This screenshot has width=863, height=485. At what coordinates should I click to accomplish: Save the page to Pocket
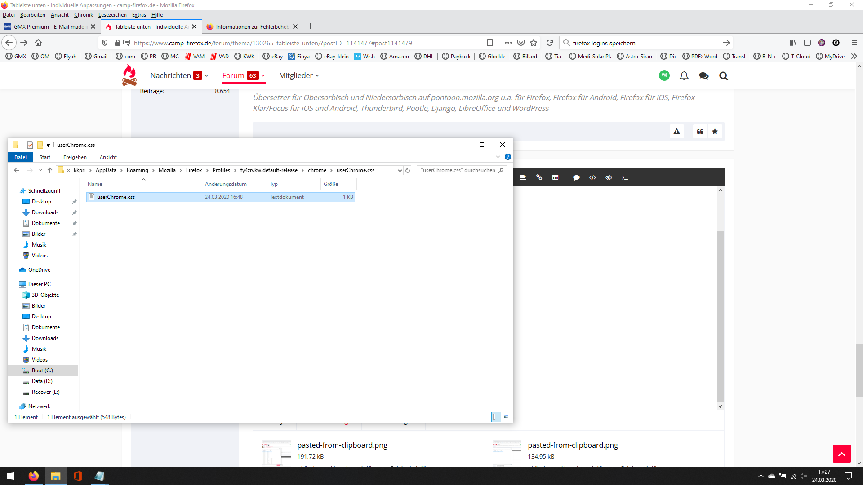tap(521, 43)
